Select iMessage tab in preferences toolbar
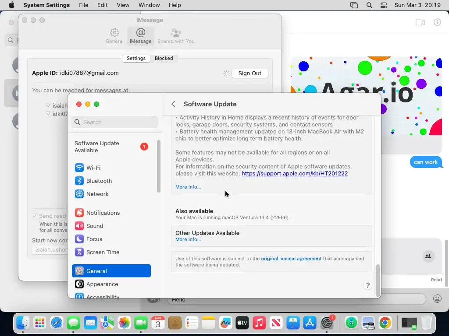The height and width of the screenshot is (336, 449). pyautogui.click(x=141, y=36)
